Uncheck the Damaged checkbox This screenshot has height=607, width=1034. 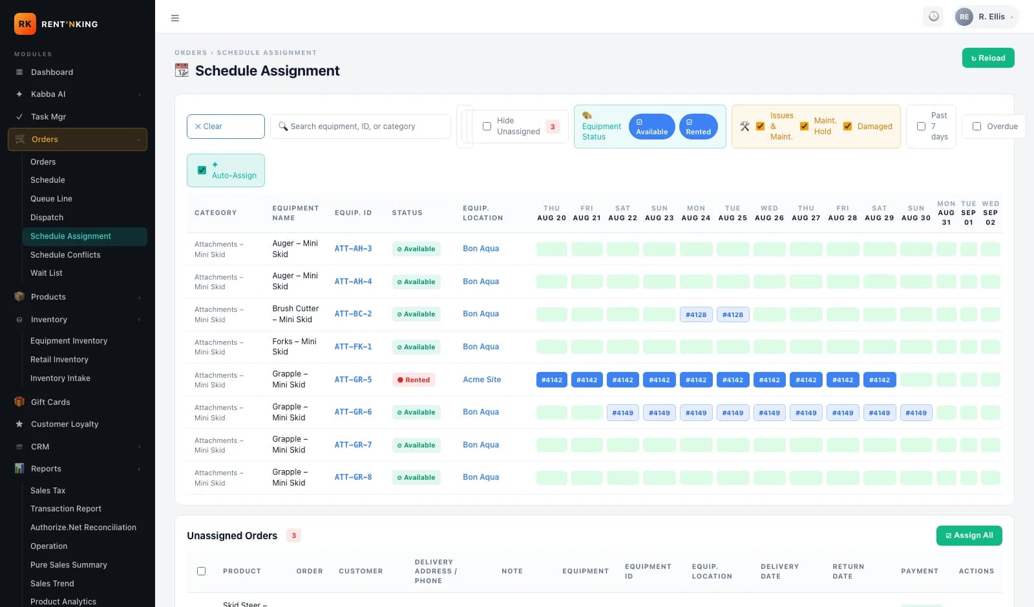coord(847,127)
